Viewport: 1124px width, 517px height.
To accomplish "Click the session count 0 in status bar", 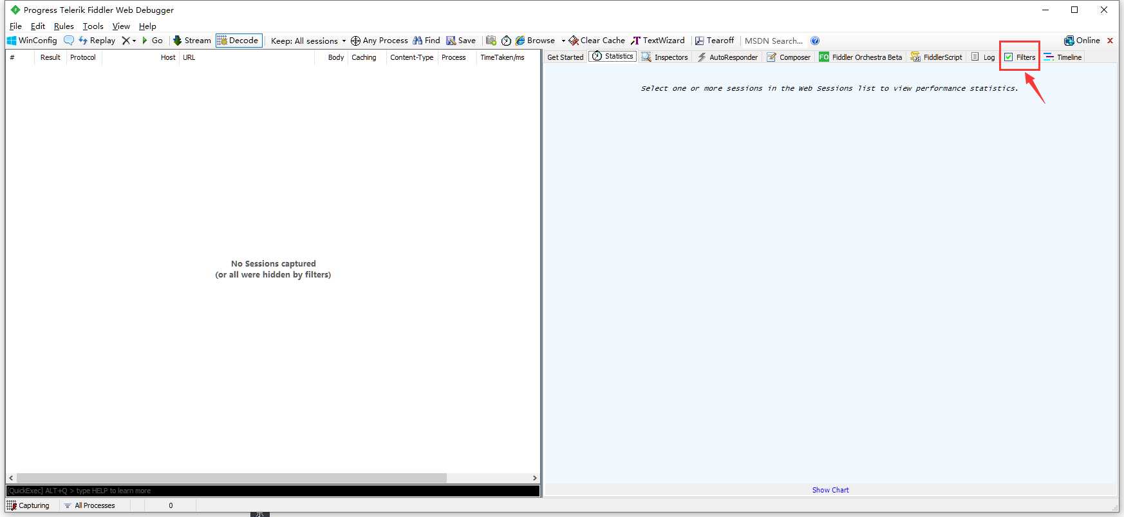I will pyautogui.click(x=171, y=506).
